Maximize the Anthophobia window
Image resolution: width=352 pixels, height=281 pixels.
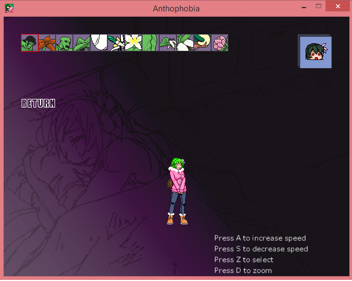(319, 6)
